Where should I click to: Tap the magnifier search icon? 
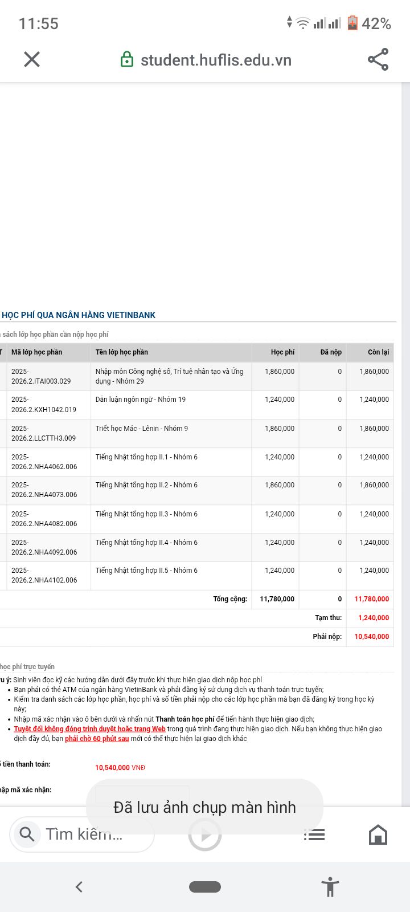tap(27, 834)
